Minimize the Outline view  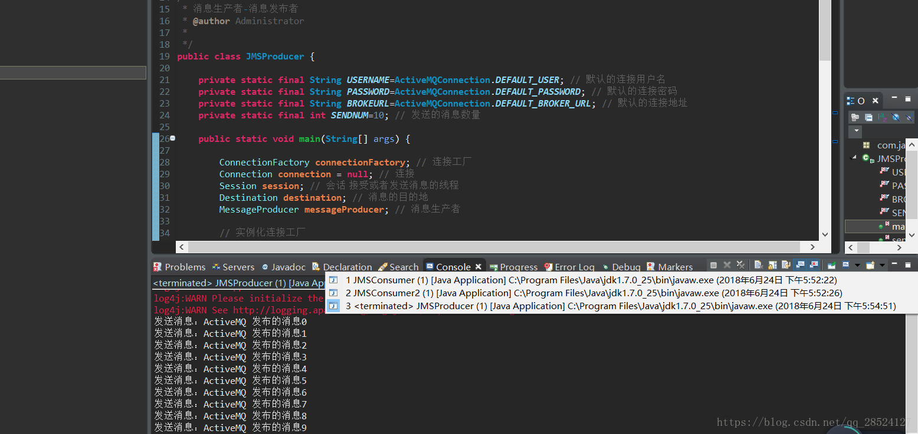894,98
